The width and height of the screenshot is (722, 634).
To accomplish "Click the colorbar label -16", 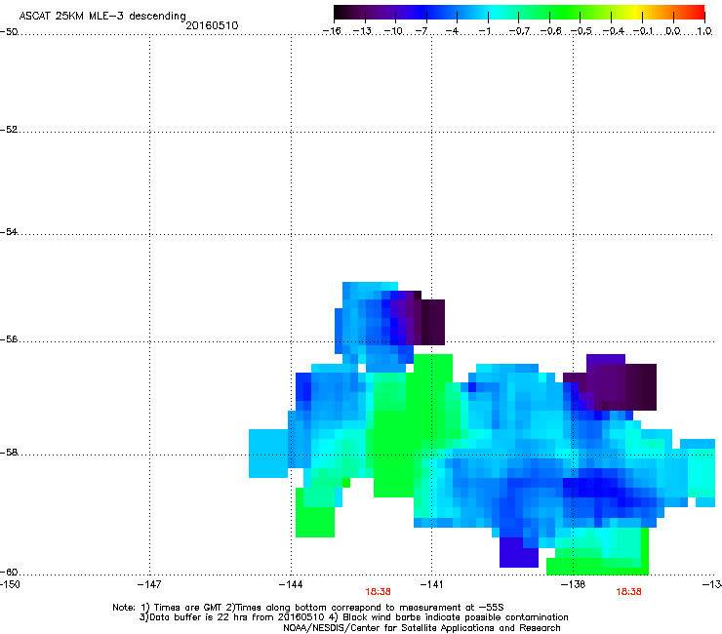I will (332, 31).
